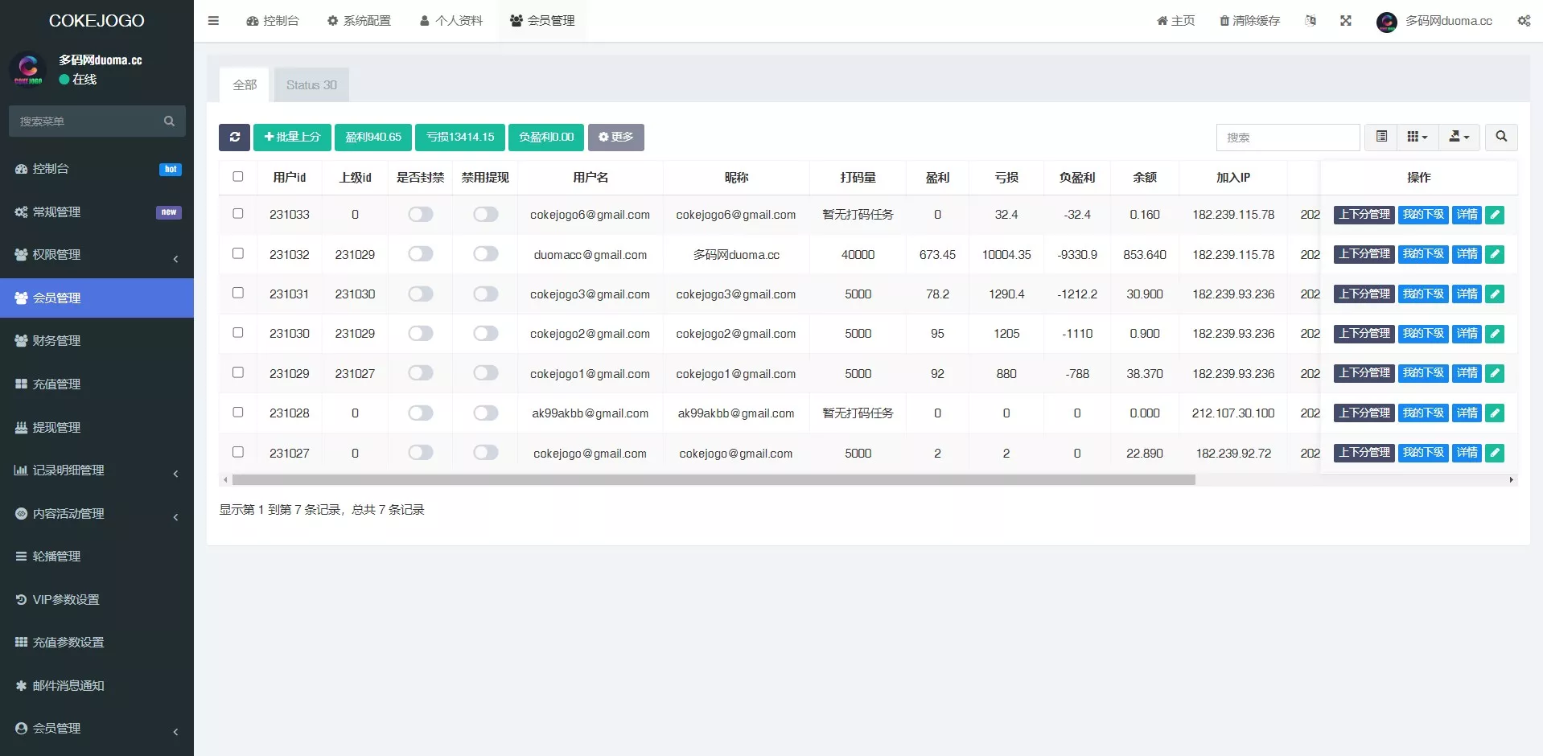Open the settings gears icon top right
The height and width of the screenshot is (756, 1543).
point(1523,20)
